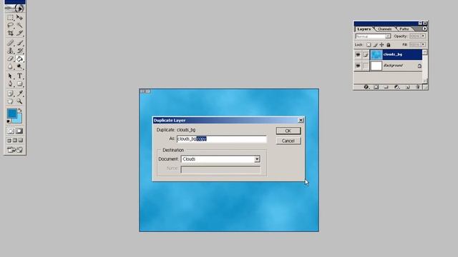Create a new layer set

pos(386,87)
